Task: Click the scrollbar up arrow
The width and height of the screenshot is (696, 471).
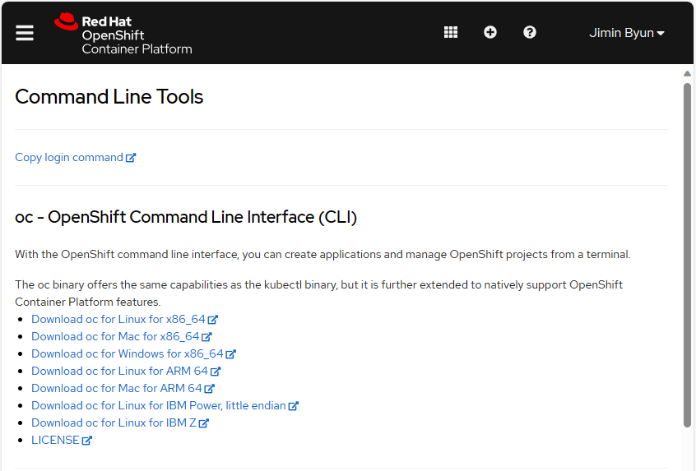Action: tap(687, 74)
